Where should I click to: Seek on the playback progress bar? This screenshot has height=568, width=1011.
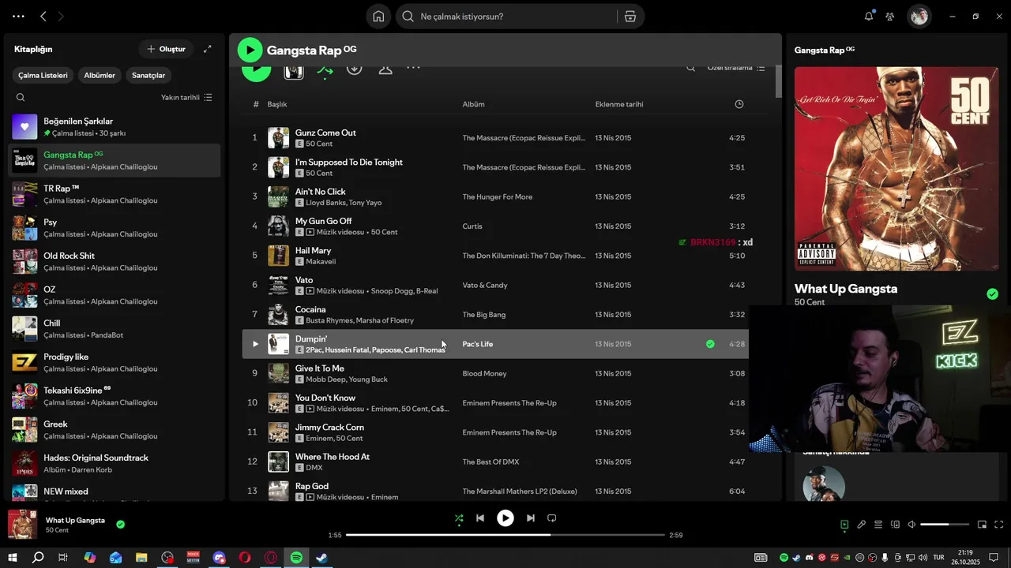point(505,535)
